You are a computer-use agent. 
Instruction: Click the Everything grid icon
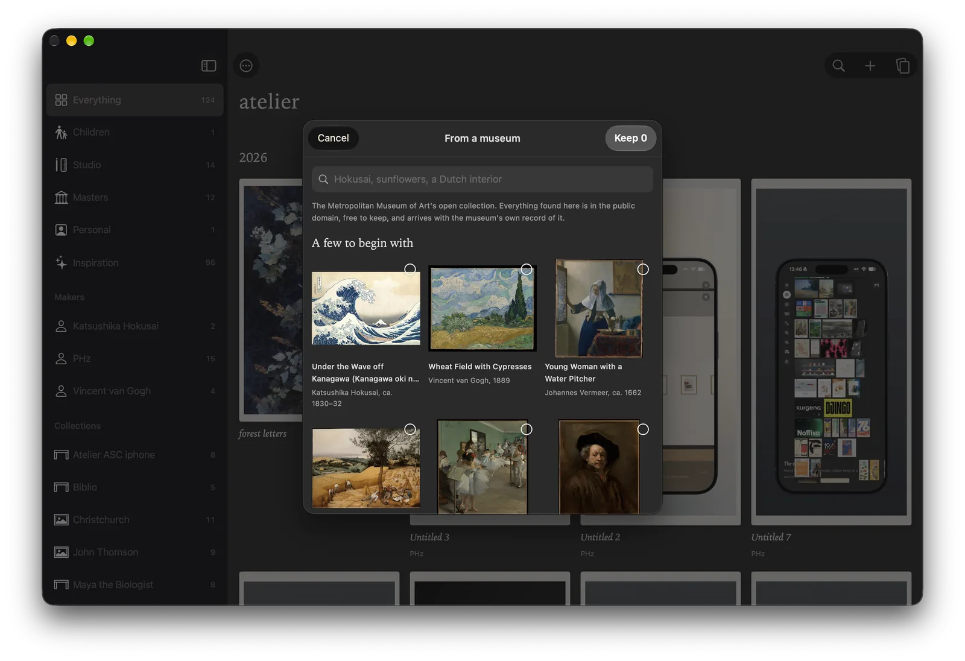coord(61,100)
